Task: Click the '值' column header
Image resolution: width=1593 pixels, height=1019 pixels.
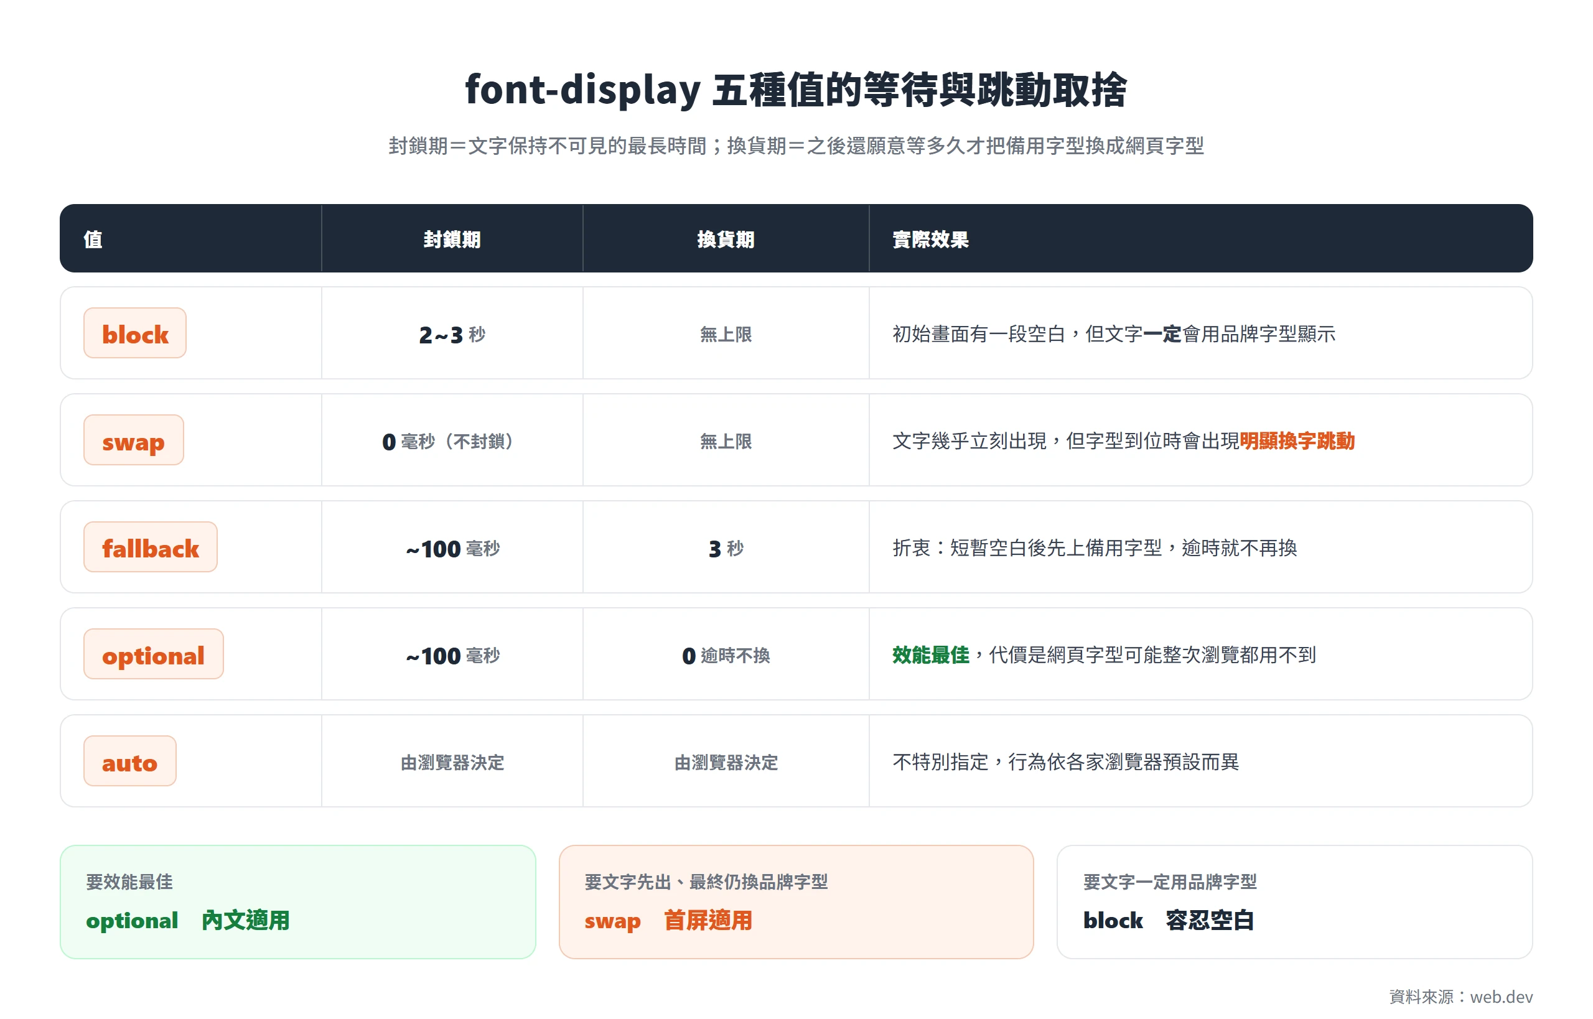Action: pos(93,240)
